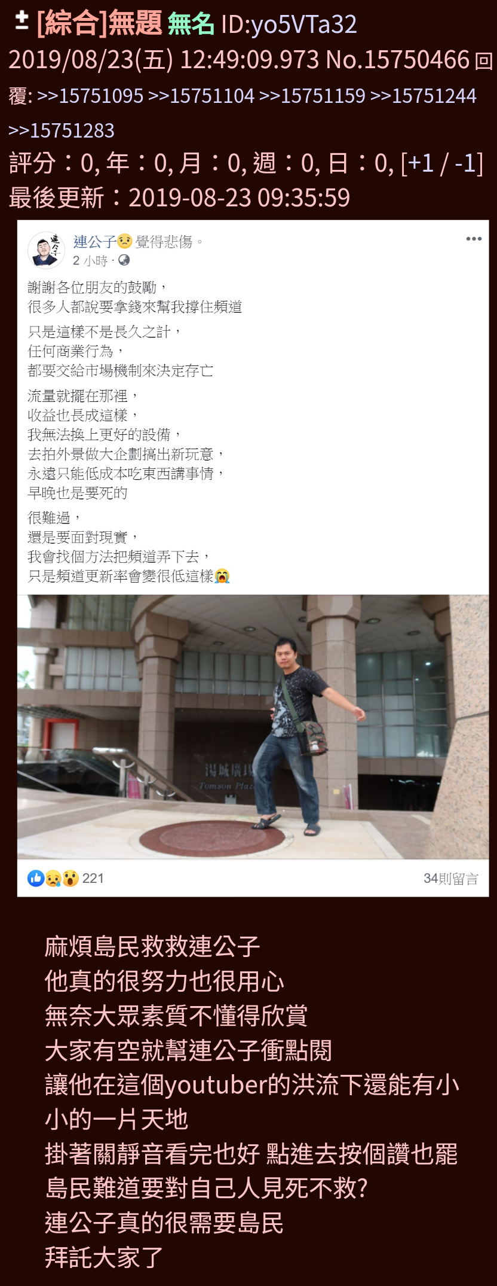
Task: Open the 34則留言 comments link
Action: [x=451, y=879]
